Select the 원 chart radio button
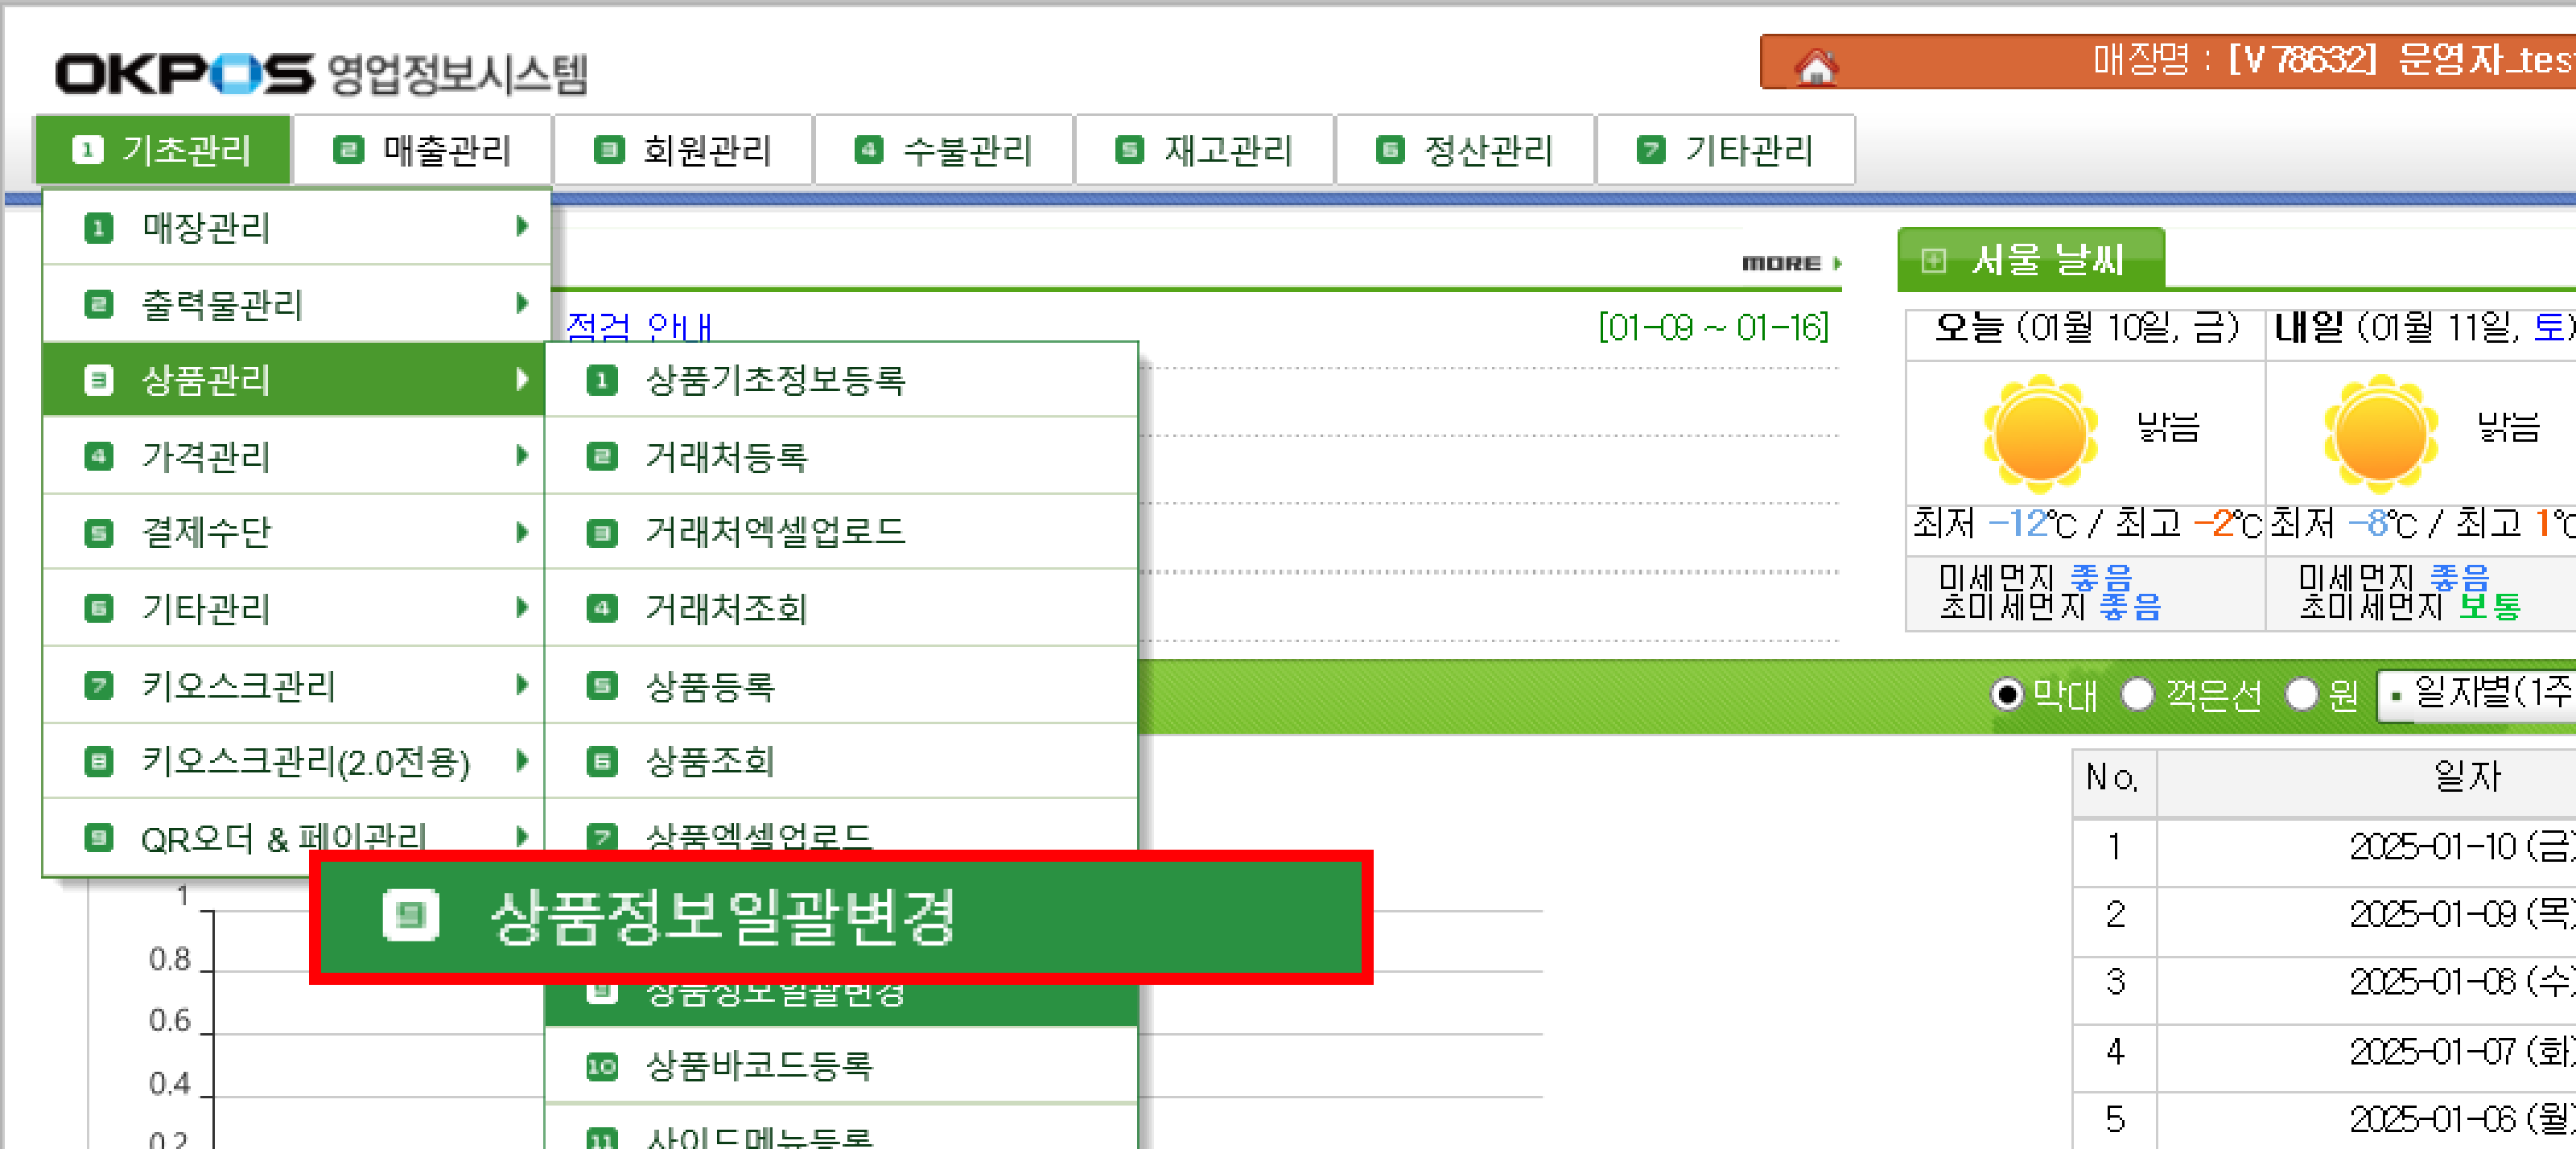Viewport: 2576px width, 1149px height. coord(2301,693)
